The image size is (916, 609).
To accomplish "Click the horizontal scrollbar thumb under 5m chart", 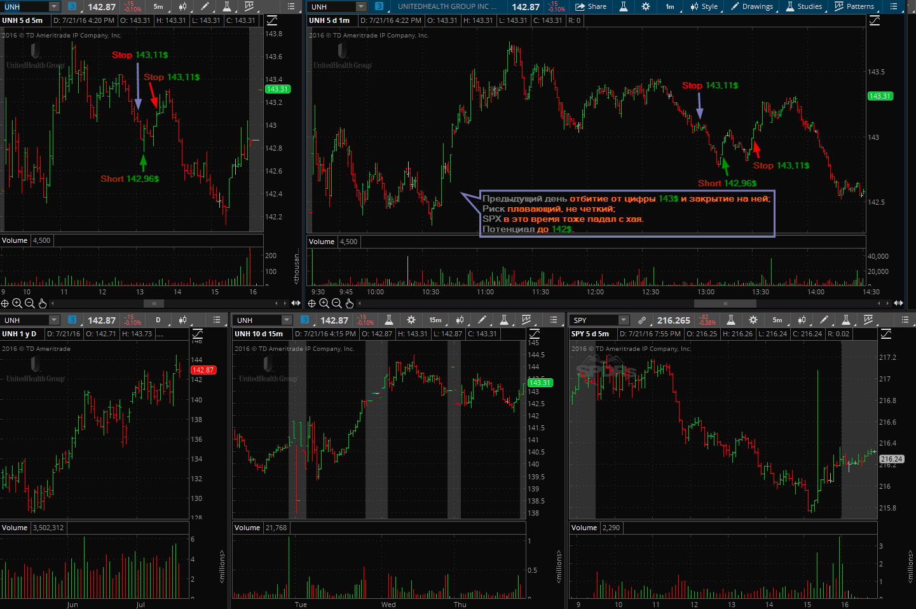I will pyautogui.click(x=153, y=303).
